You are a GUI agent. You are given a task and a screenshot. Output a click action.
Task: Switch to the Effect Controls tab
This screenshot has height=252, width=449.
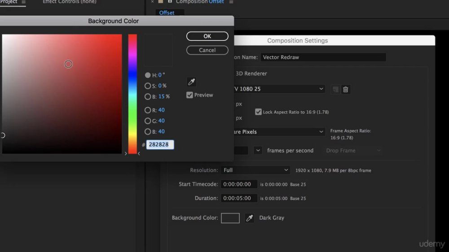[x=69, y=2]
